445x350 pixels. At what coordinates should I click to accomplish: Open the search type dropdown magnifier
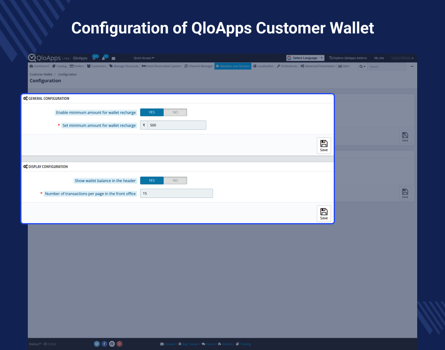click(x=362, y=66)
